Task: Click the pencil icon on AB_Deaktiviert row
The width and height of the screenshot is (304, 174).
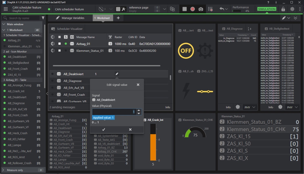Action: click(117, 74)
